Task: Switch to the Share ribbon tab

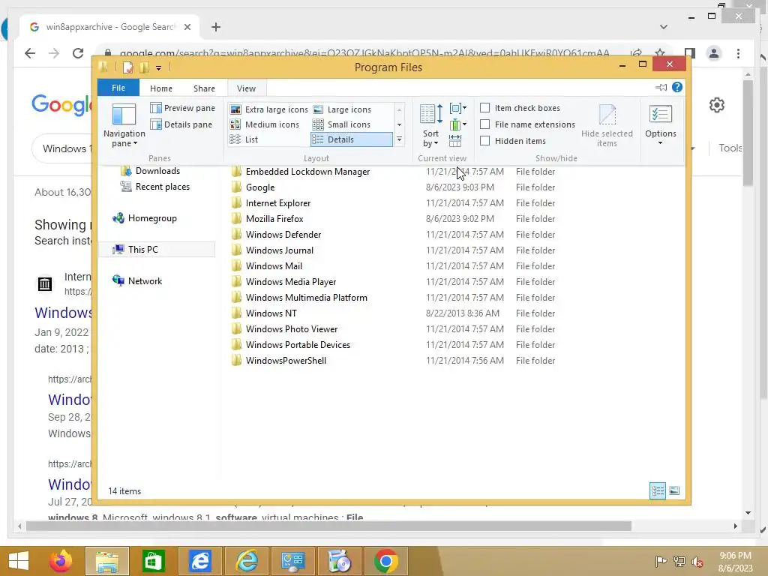Action: (x=204, y=88)
